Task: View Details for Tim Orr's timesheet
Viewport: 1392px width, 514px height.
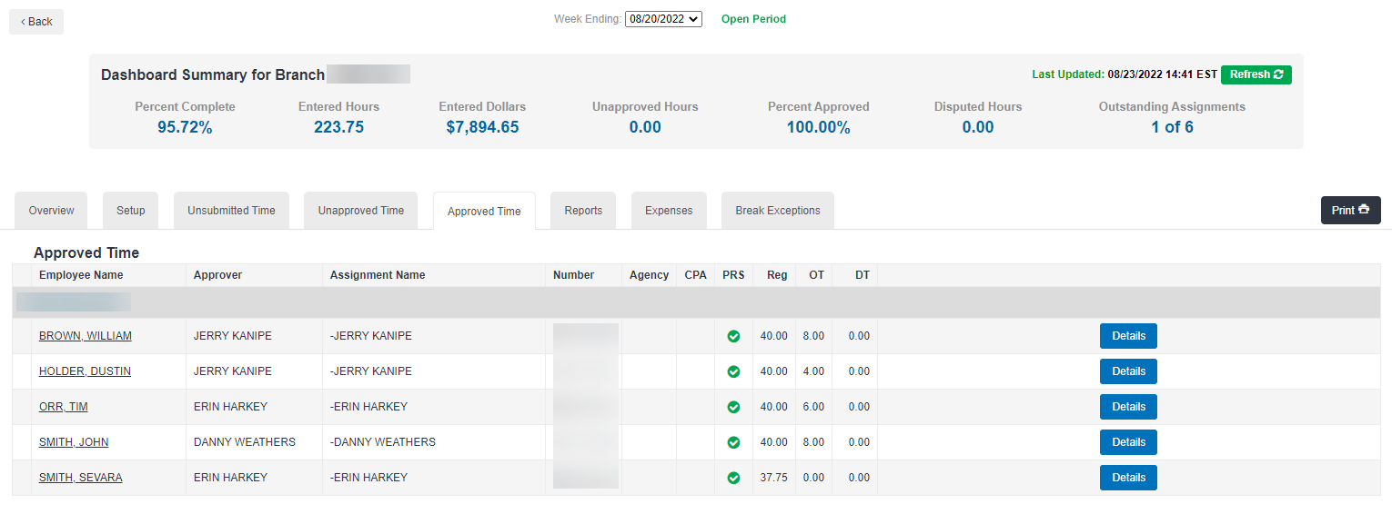Action: 1128,407
